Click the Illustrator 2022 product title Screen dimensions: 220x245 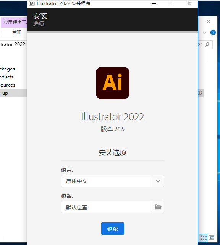(x=113, y=116)
